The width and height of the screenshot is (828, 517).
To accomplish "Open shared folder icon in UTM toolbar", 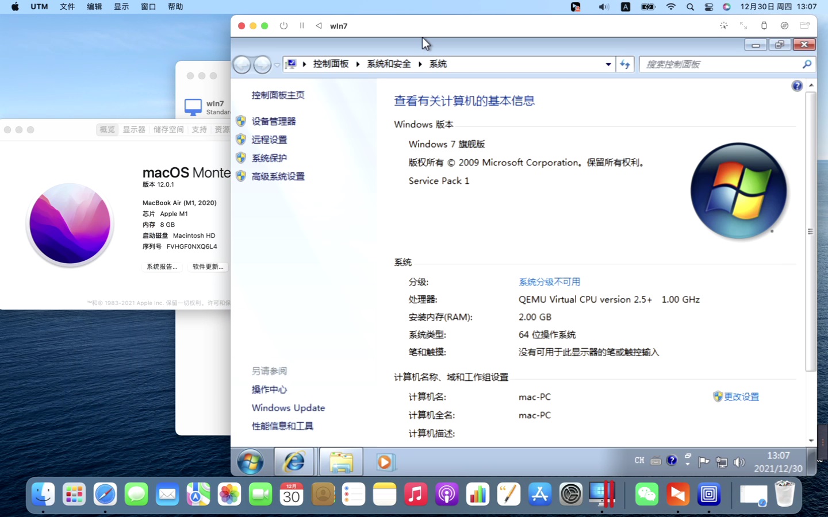I will pos(805,26).
